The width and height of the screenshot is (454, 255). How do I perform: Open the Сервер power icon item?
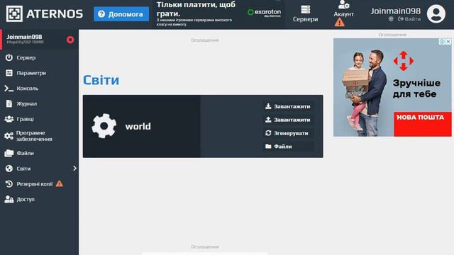pos(9,57)
